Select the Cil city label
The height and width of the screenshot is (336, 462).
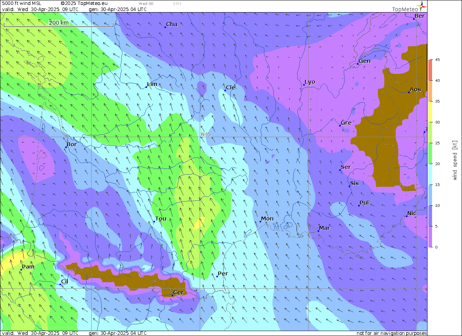click(x=65, y=281)
